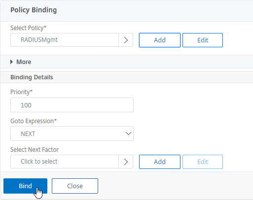
Task: Click the arrow beside Select Next Factor field
Action: tap(126, 162)
